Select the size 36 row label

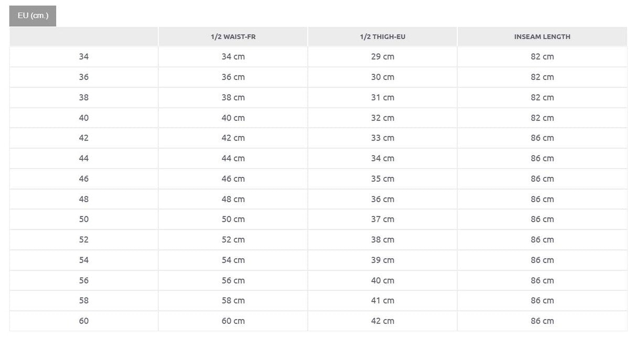84,77
